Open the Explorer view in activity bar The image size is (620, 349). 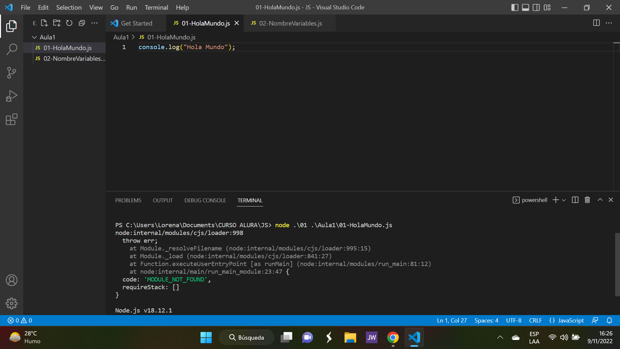[x=12, y=26]
